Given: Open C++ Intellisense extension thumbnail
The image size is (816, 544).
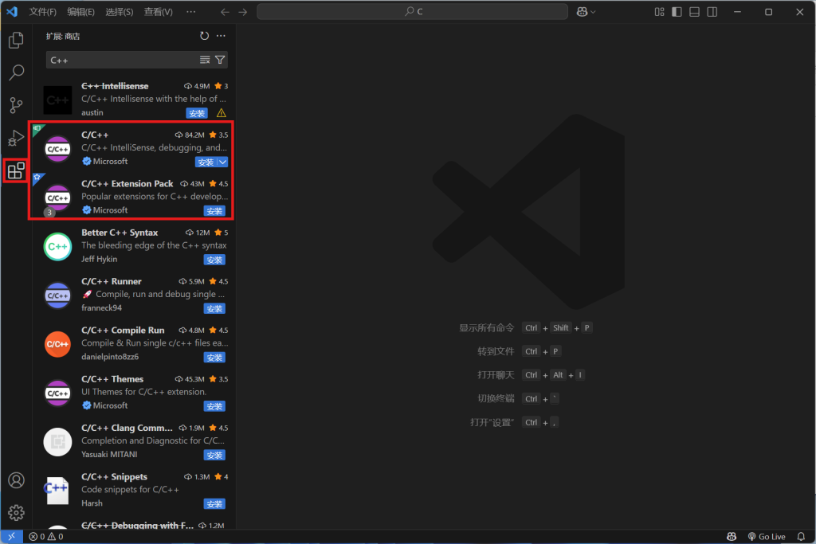Looking at the screenshot, I should click(x=57, y=100).
